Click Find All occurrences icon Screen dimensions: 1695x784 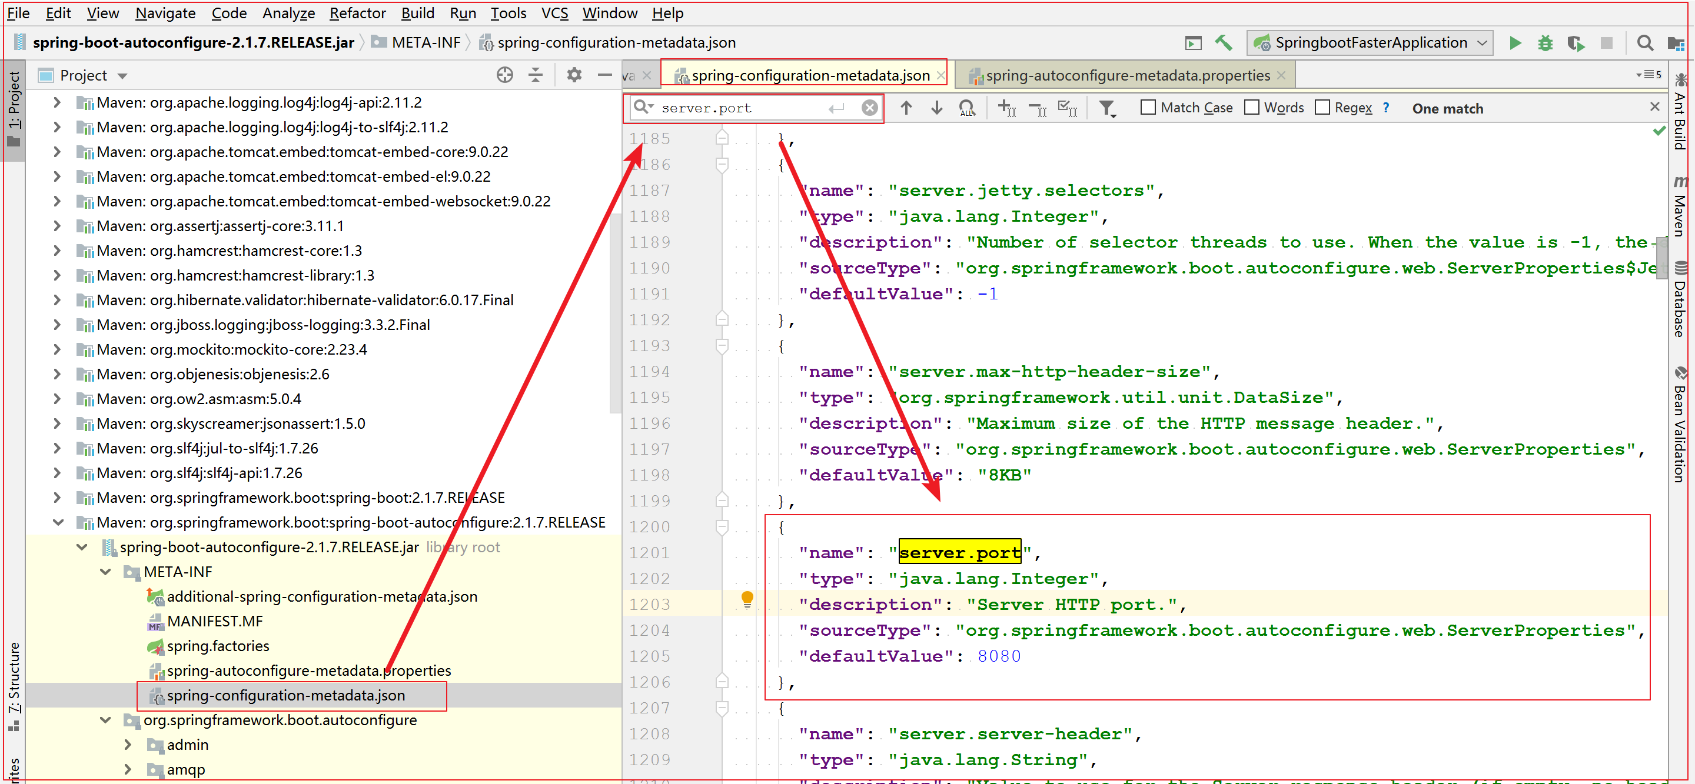pos(966,109)
